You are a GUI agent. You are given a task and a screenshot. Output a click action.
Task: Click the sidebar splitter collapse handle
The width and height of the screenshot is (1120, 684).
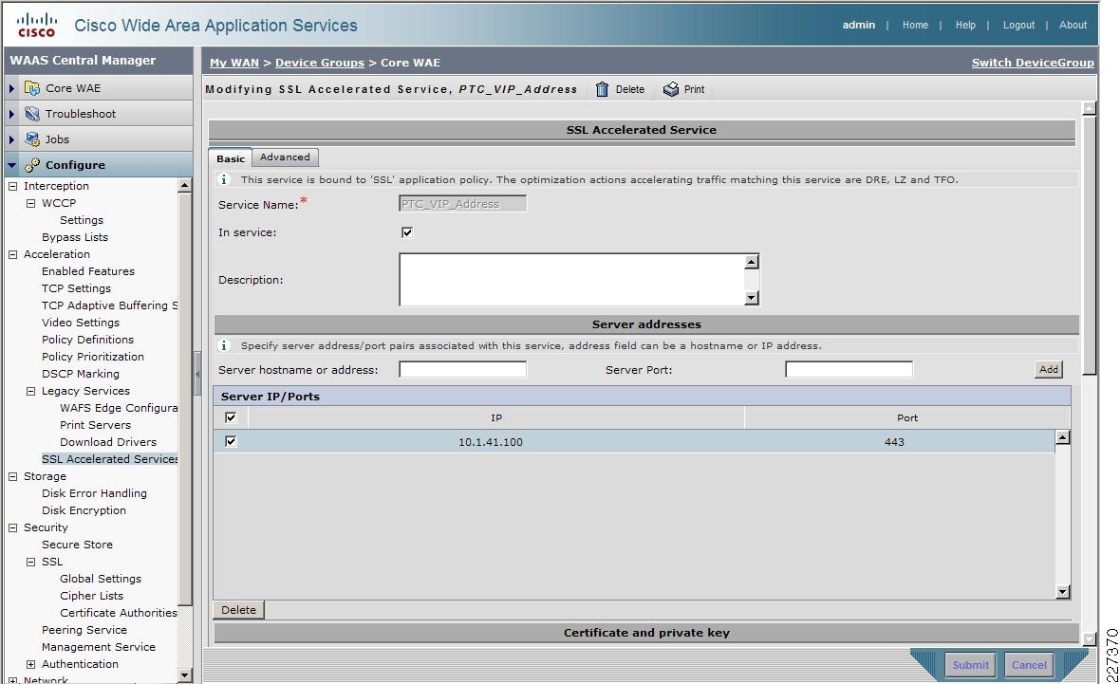197,374
